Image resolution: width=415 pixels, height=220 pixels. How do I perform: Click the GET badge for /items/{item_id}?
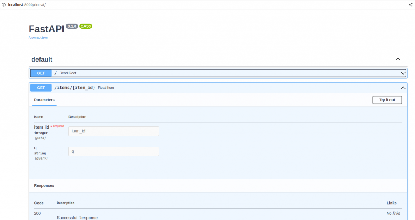coord(41,88)
